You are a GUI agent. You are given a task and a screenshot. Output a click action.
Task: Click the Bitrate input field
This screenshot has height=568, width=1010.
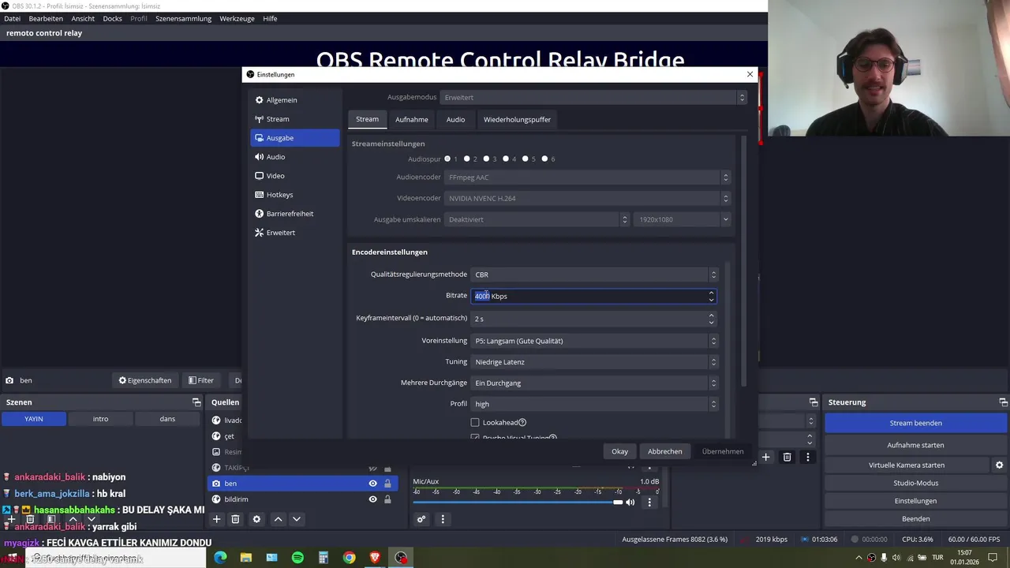point(593,296)
